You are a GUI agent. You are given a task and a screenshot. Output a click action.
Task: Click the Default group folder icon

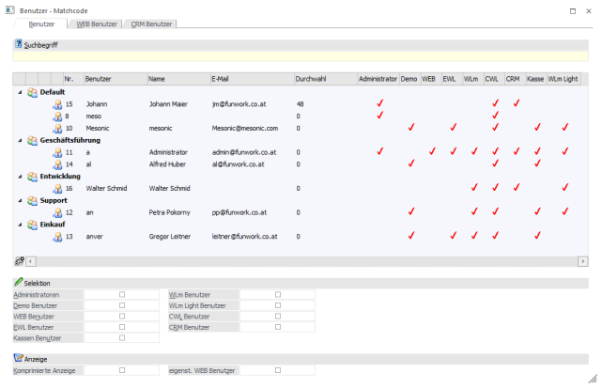pos(33,92)
